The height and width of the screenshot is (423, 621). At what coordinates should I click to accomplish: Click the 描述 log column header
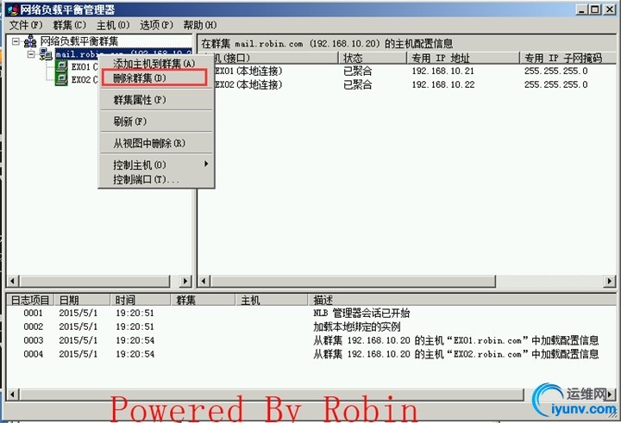click(461, 300)
